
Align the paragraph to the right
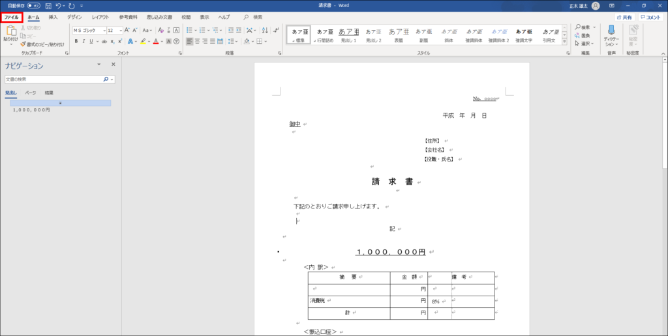pyautogui.click(x=205, y=41)
